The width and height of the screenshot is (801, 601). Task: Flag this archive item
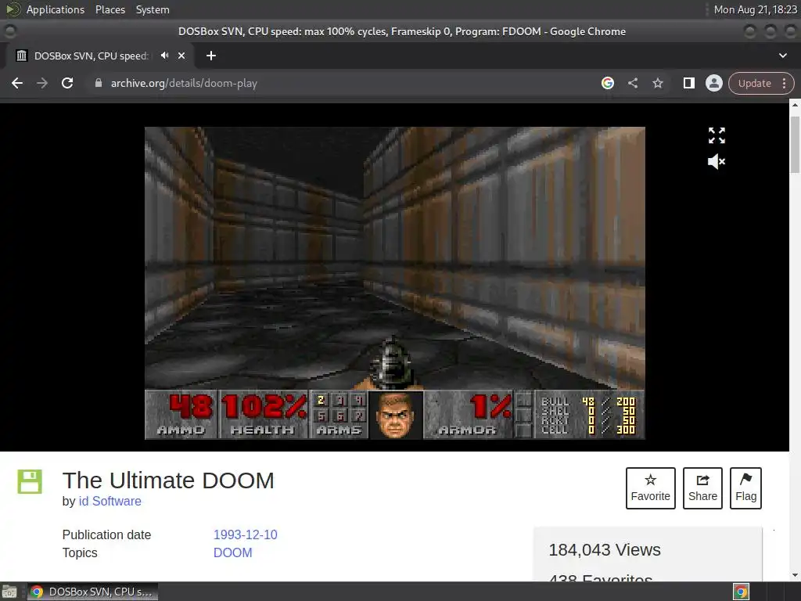[745, 488]
